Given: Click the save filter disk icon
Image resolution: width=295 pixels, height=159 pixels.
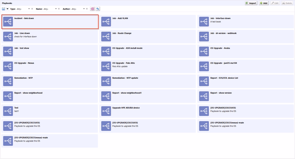Looking at the screenshot, I should point(4,9).
